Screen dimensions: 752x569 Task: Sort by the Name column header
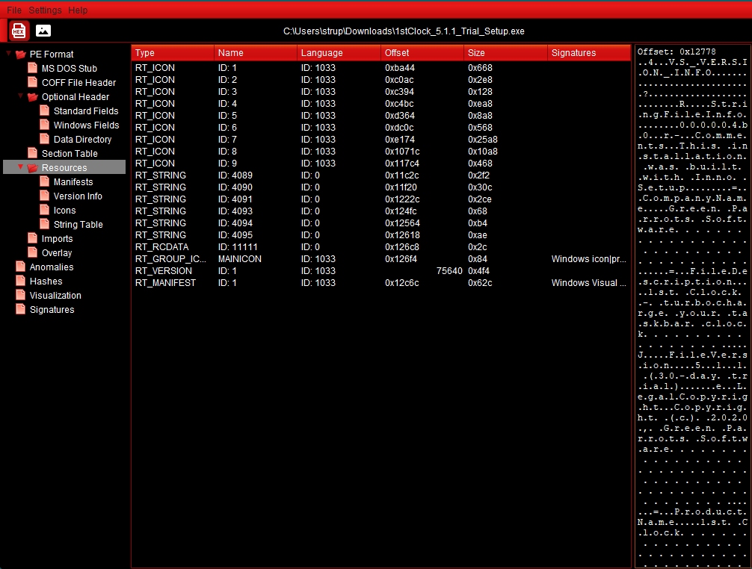click(x=256, y=53)
